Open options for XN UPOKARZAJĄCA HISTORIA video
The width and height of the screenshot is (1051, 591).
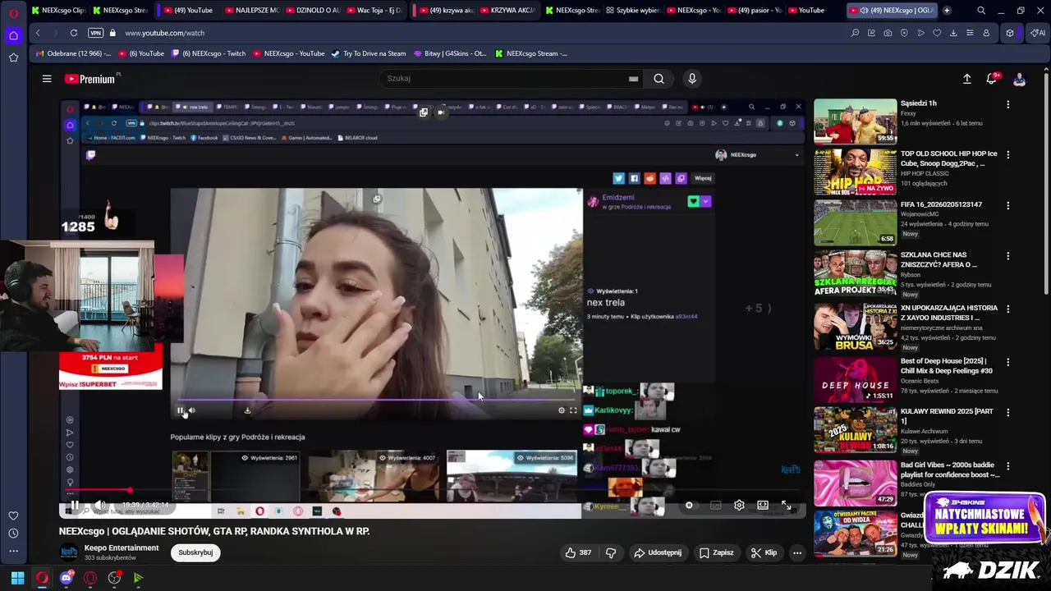[x=1007, y=309]
